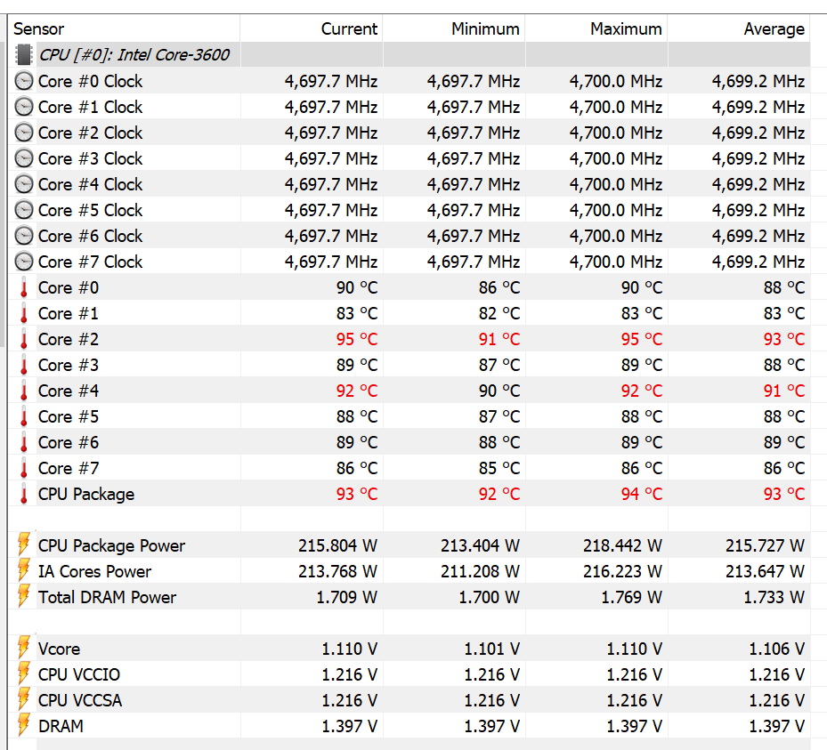827x750 pixels.
Task: Click the Vcore minimum value 1.101 V
Action: pos(492,649)
